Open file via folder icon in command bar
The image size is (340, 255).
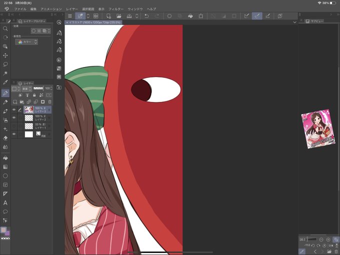coord(119,16)
